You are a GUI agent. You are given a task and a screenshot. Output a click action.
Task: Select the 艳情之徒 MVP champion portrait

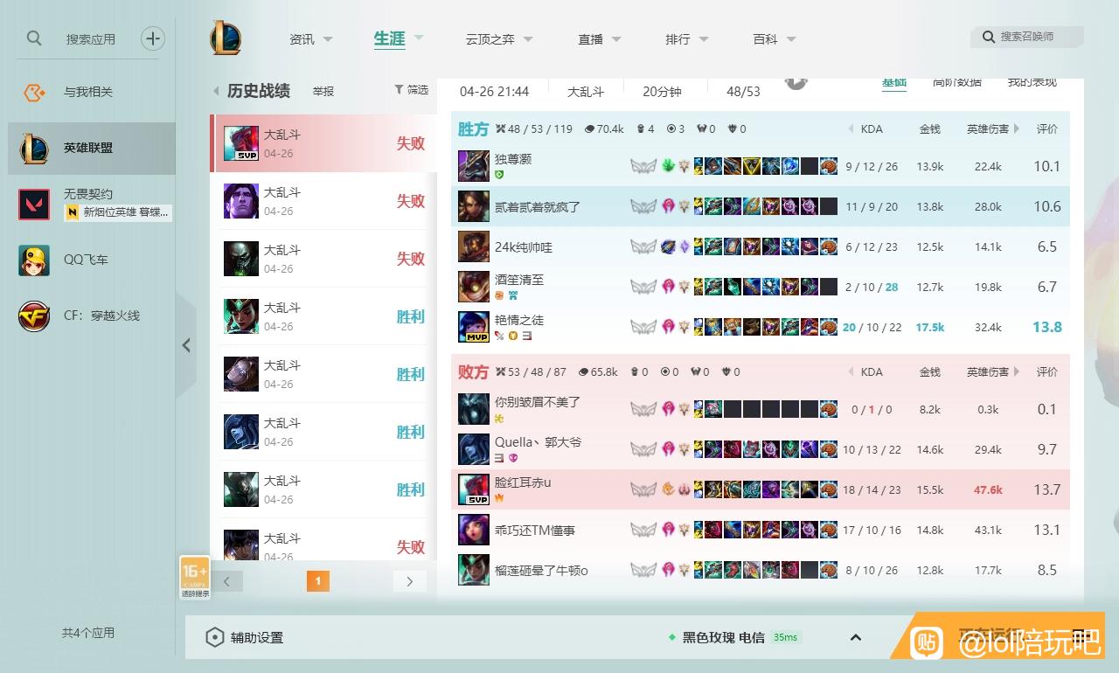click(x=474, y=327)
